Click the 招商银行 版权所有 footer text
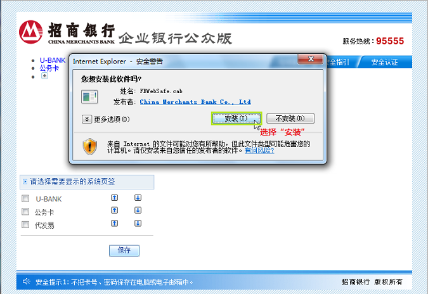The width and height of the screenshot is (428, 294). coord(372,282)
